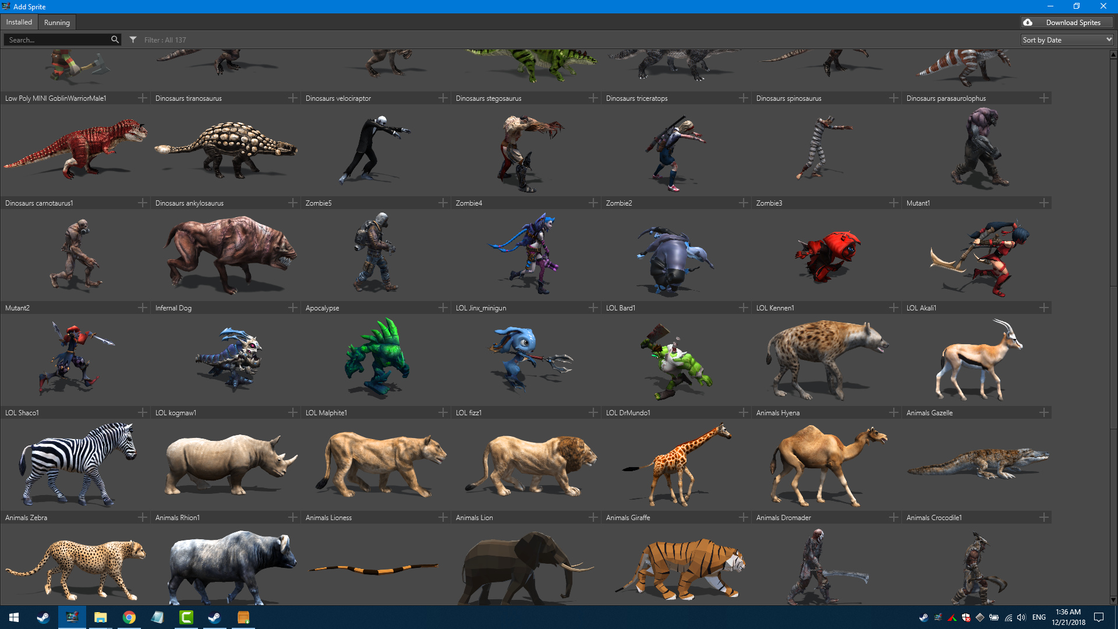This screenshot has height=629, width=1118.
Task: Open Steam from the taskbar
Action: (x=43, y=617)
